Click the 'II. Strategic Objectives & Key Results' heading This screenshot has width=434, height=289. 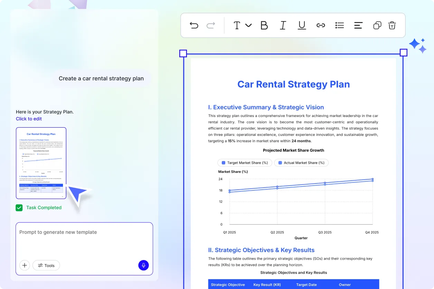click(x=261, y=250)
